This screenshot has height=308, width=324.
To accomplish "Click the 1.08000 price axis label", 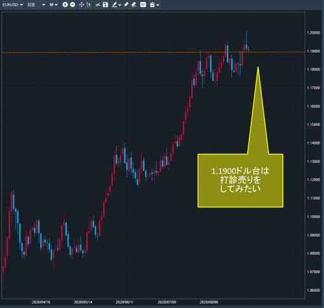I will [x=314, y=254].
